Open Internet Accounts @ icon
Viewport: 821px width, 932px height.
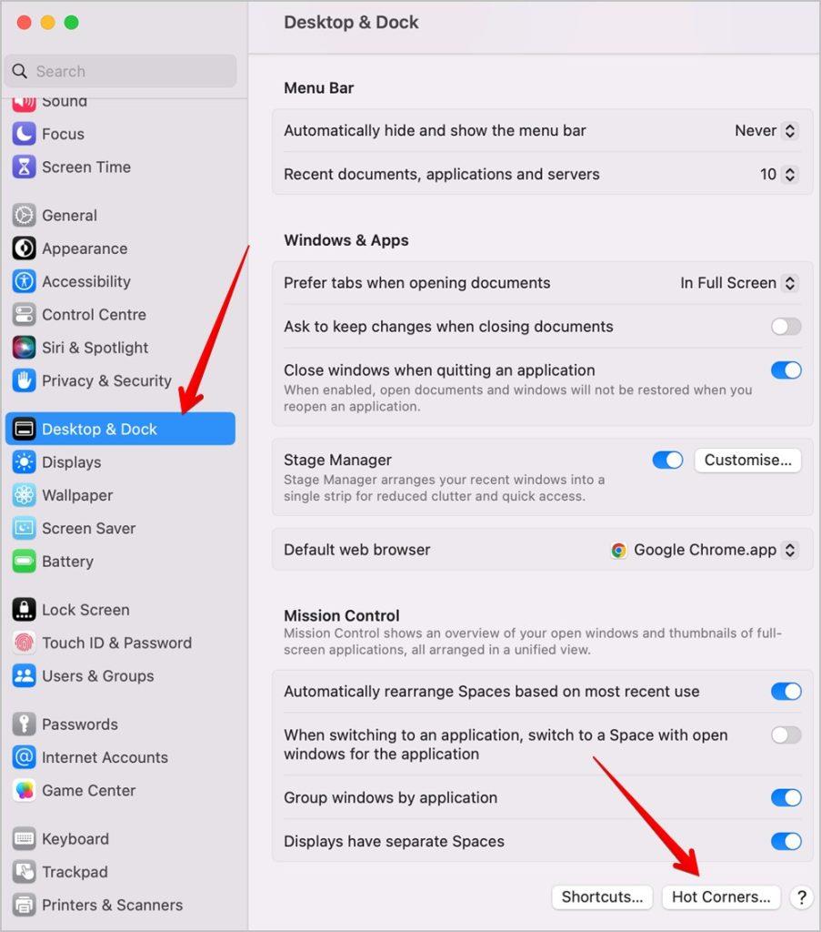(24, 757)
